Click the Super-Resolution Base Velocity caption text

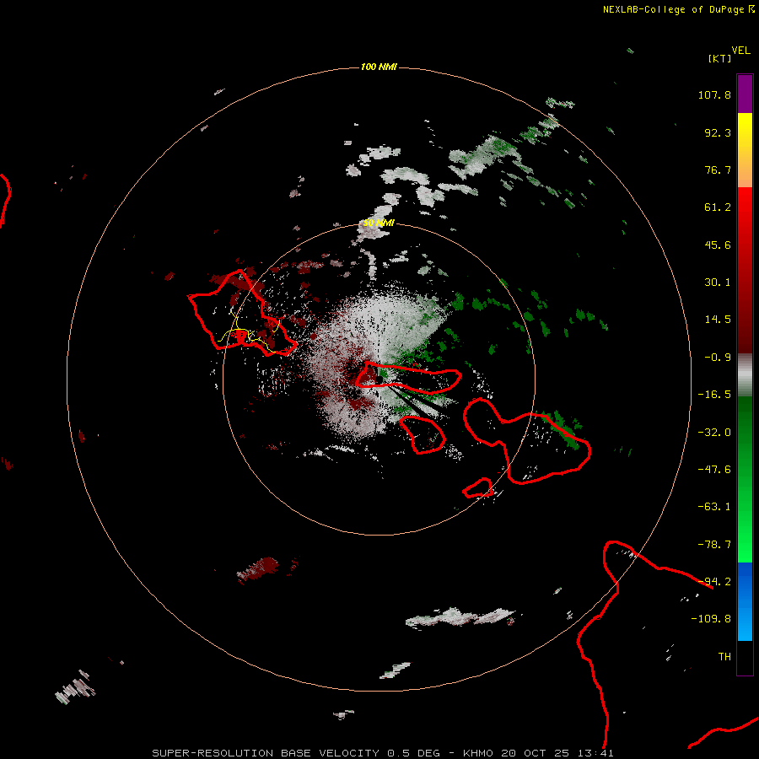pos(383,753)
